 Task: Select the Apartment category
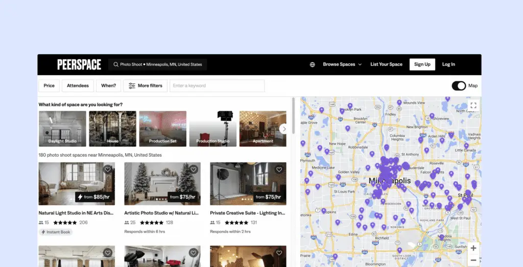click(263, 129)
